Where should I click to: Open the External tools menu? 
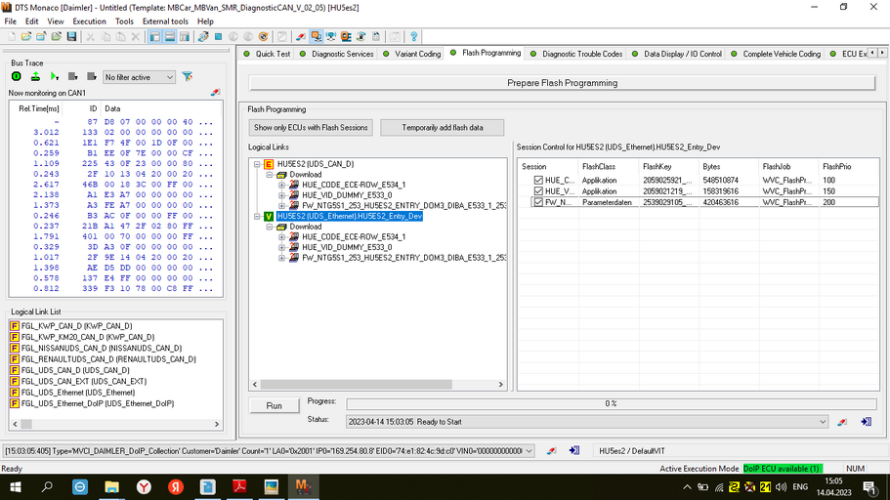pos(165,21)
